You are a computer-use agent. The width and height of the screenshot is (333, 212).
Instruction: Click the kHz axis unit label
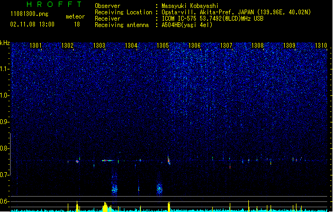tap(5, 43)
